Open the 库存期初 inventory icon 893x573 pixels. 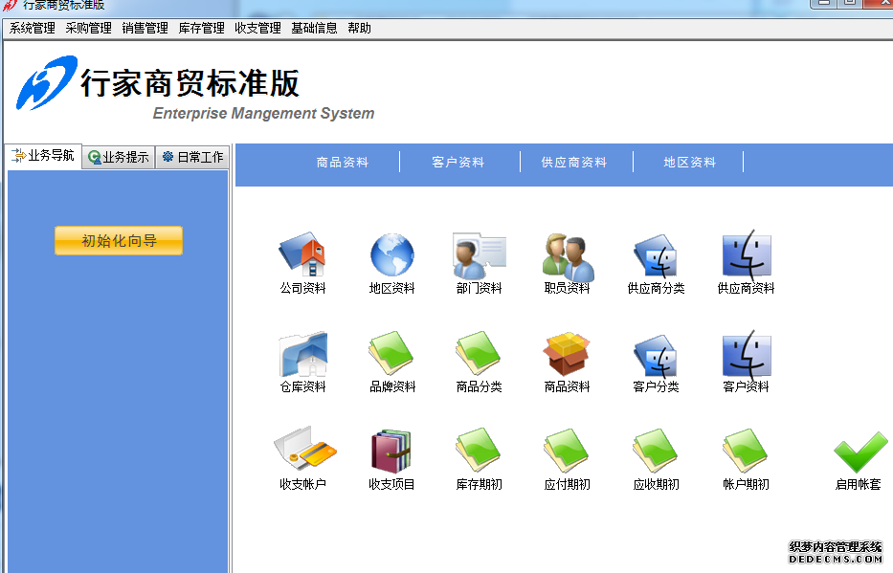(479, 452)
